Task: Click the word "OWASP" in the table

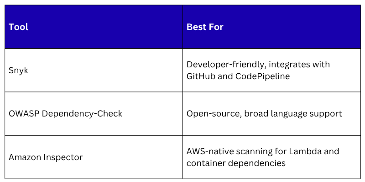Action: [24, 114]
